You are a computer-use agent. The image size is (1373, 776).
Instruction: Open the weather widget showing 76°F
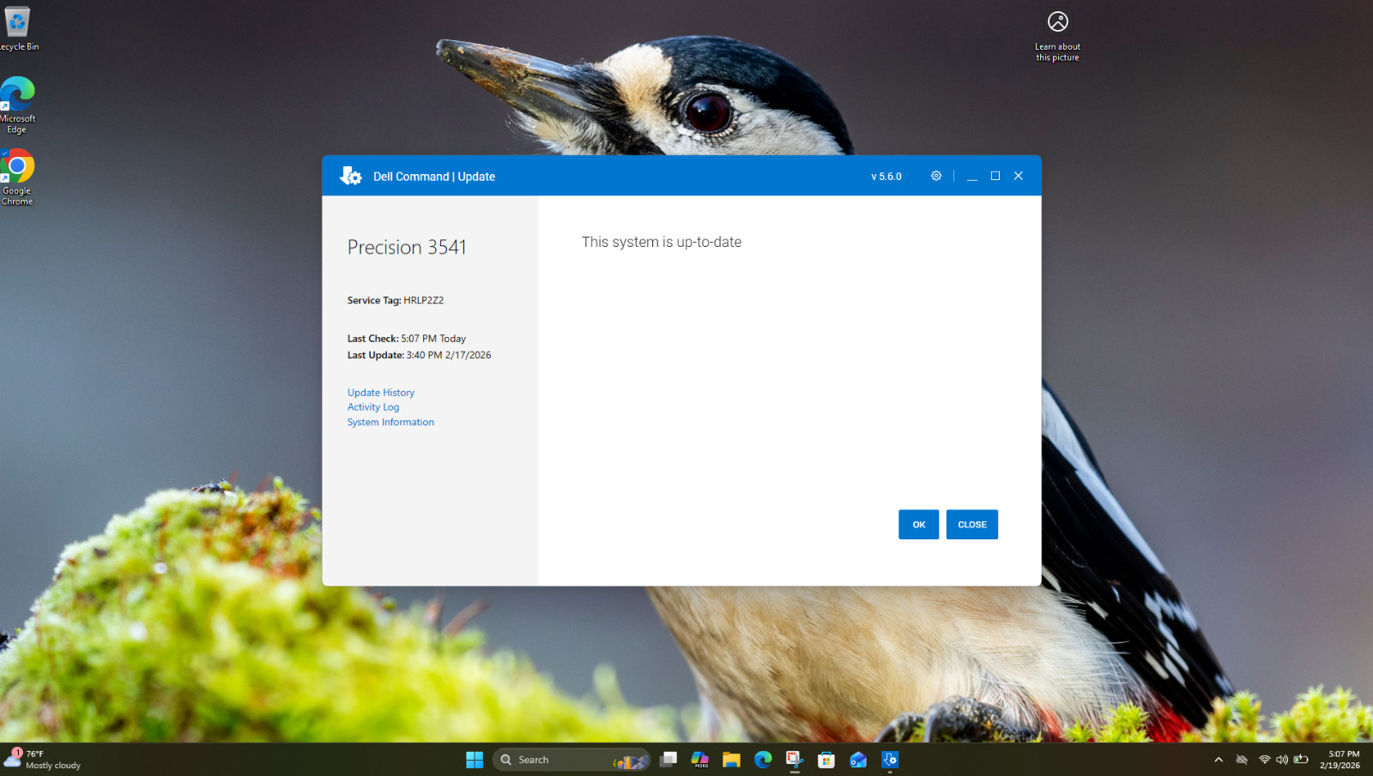click(x=43, y=760)
